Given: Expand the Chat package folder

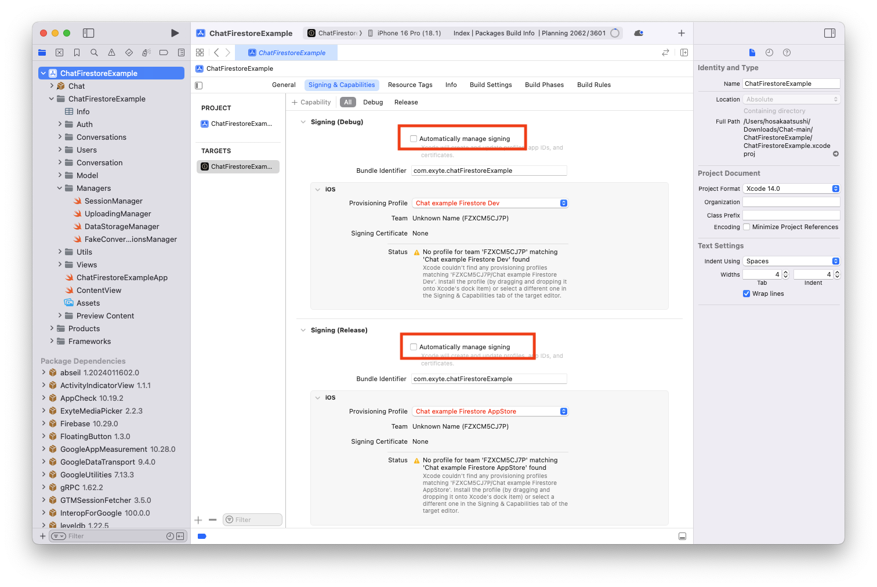Looking at the screenshot, I should 52,86.
